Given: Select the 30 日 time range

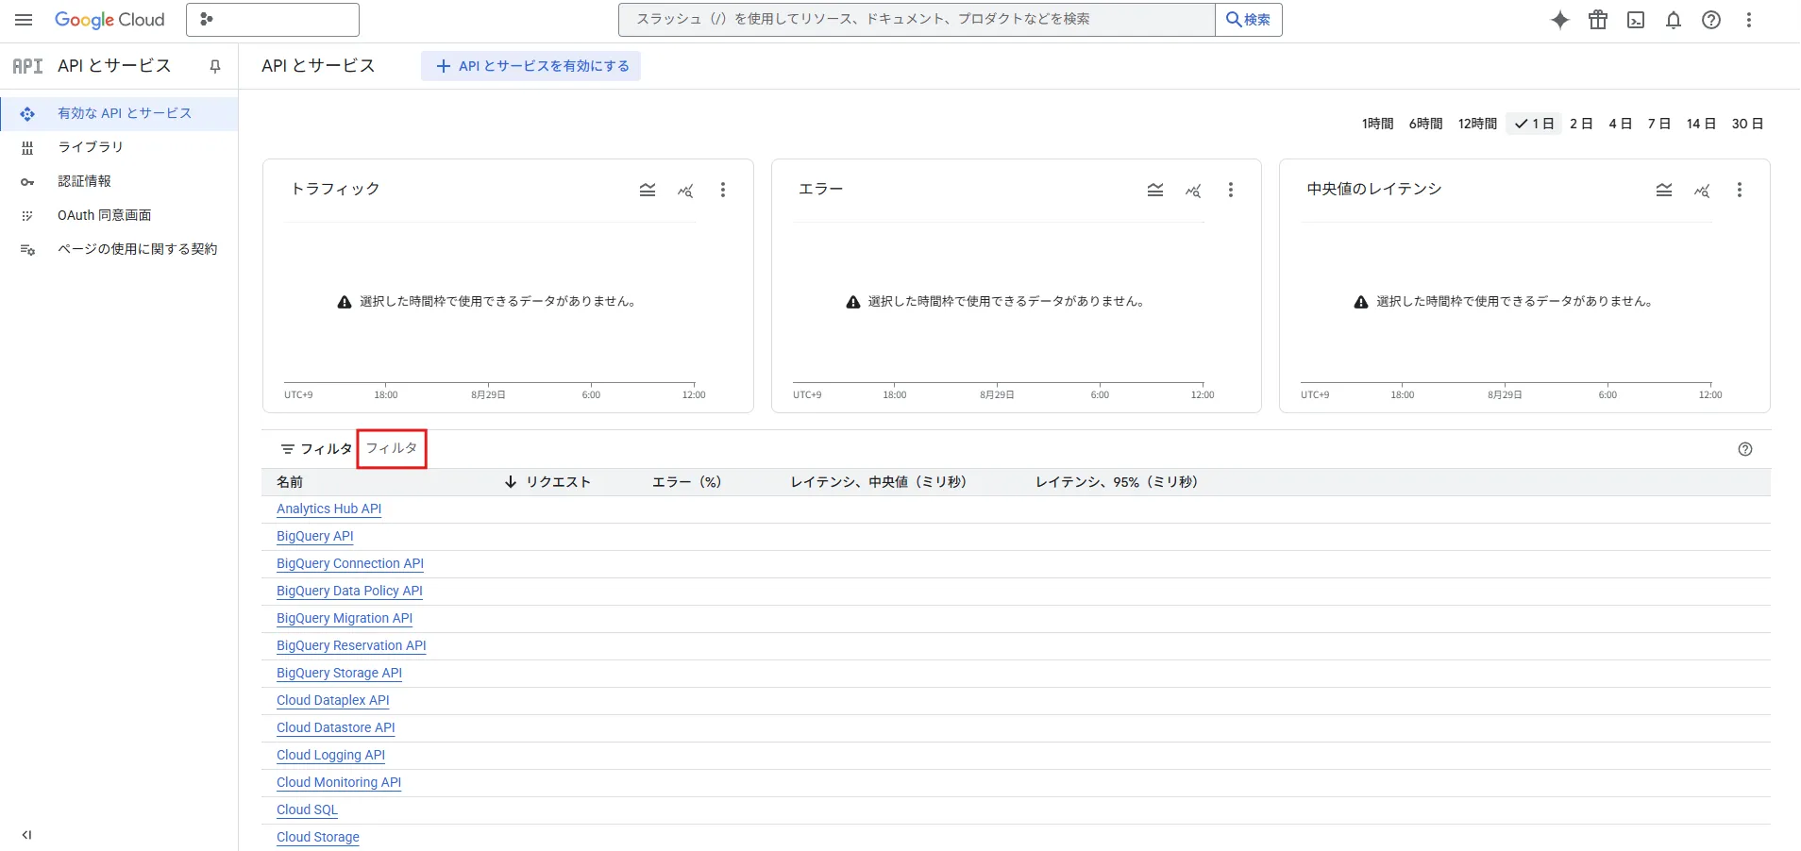Looking at the screenshot, I should click(1747, 124).
